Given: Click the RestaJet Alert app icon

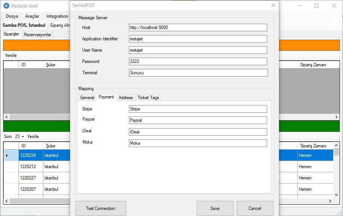Looking at the screenshot, I should click(x=6, y=6).
